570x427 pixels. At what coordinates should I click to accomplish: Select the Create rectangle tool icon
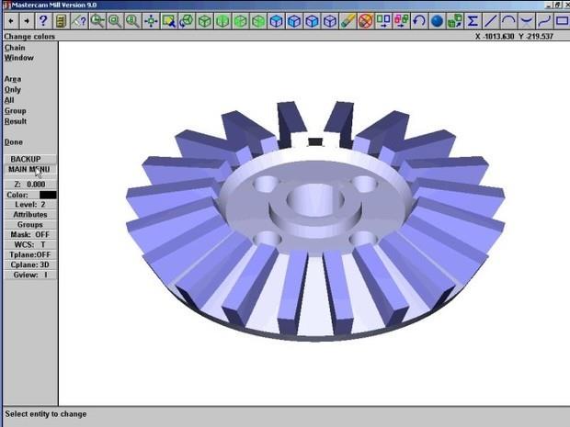pyautogui.click(x=561, y=20)
